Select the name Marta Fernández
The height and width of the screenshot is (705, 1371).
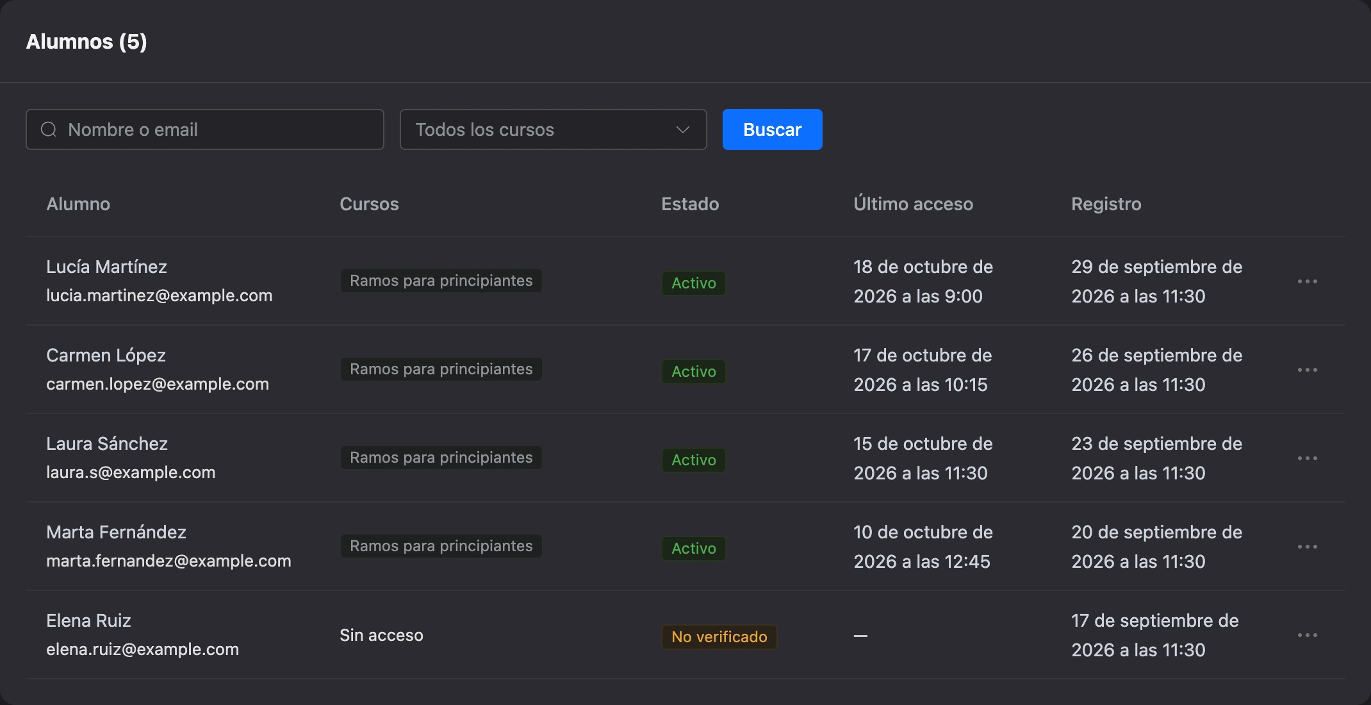coord(116,532)
